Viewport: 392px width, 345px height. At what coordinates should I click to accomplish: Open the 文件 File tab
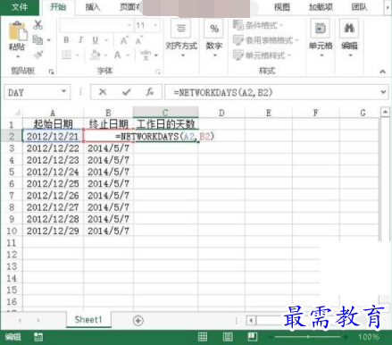[20, 7]
